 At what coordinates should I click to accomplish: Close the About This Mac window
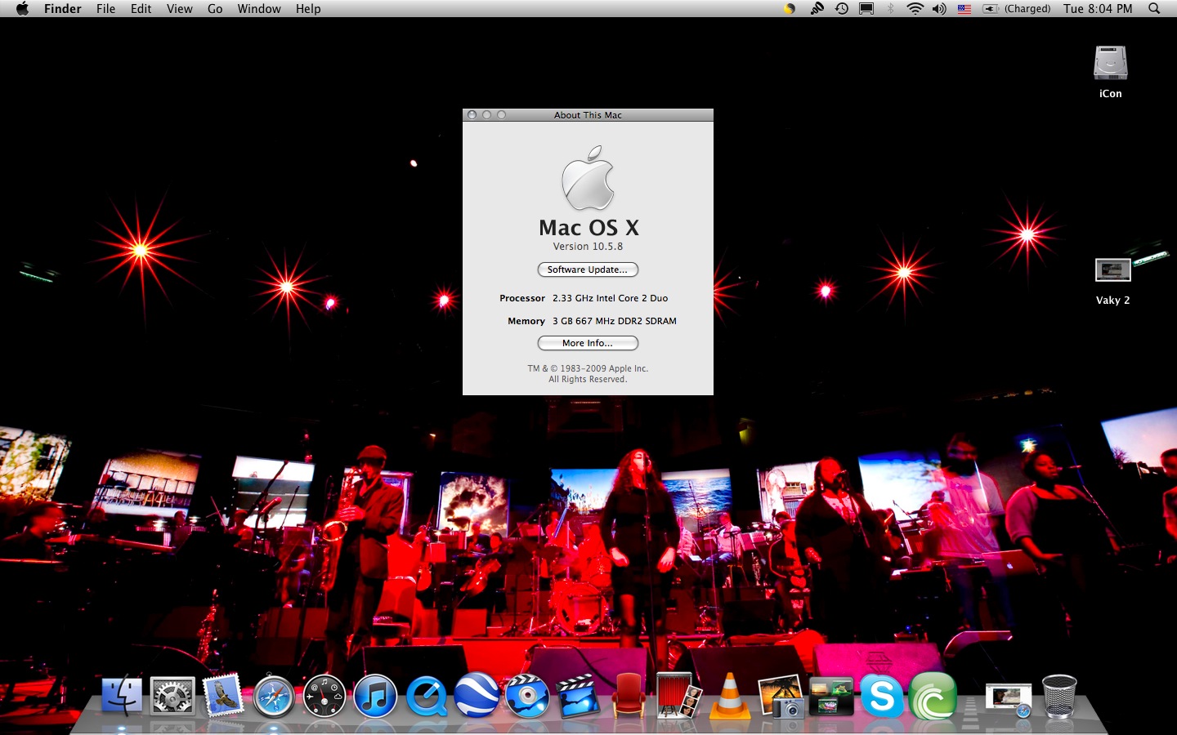point(472,115)
